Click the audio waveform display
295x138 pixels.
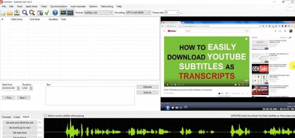tap(169, 128)
